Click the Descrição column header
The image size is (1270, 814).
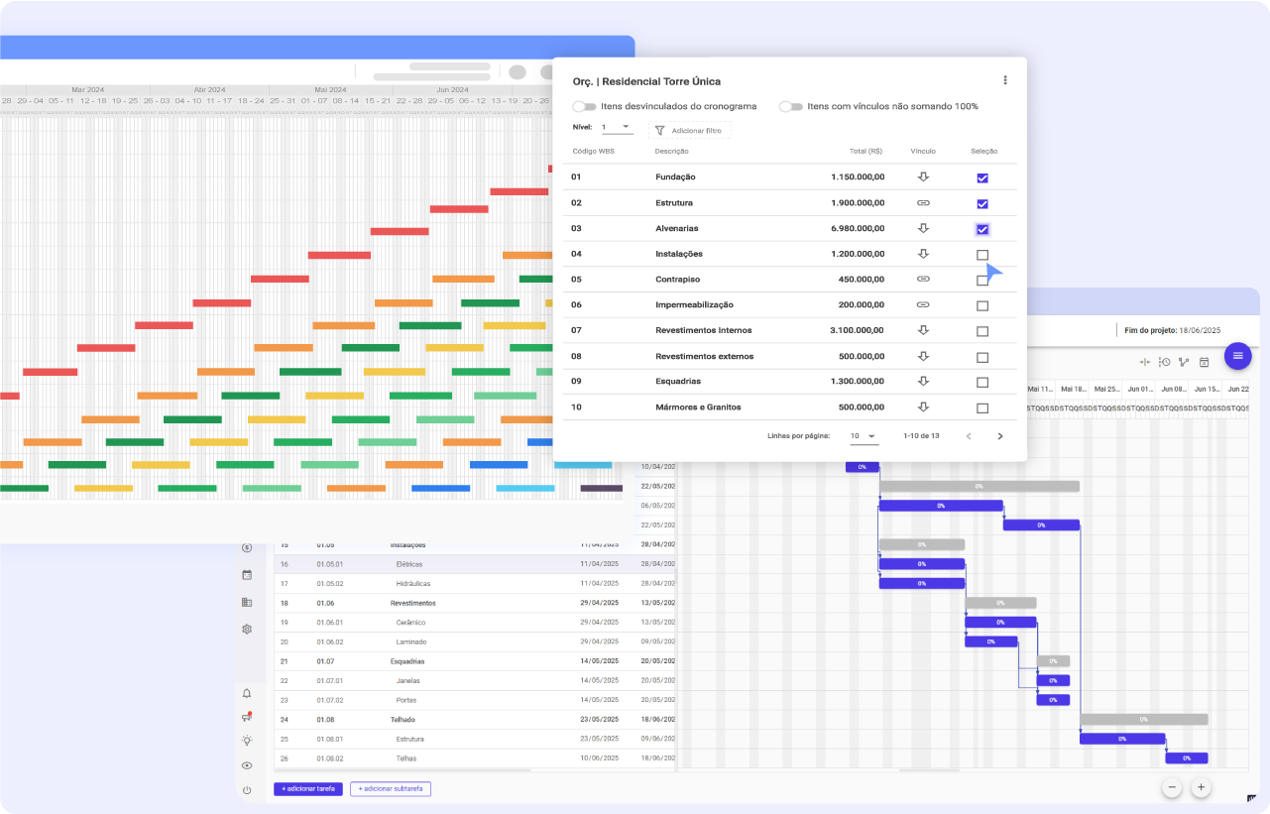click(x=671, y=152)
